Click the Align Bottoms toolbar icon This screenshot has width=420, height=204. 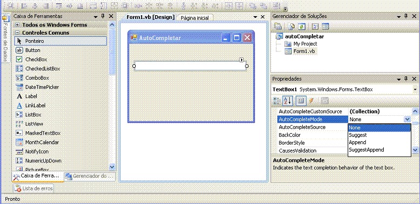[x=80, y=5]
